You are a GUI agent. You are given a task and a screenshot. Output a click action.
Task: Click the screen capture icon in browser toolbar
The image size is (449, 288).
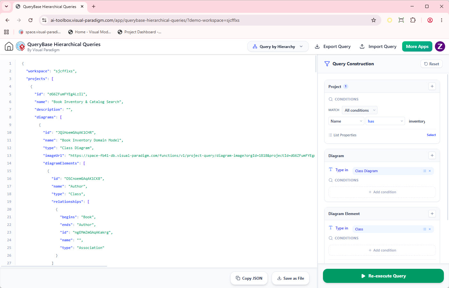point(401,20)
